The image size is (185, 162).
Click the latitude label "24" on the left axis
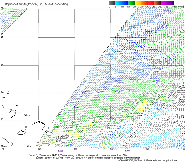tap(2, 92)
